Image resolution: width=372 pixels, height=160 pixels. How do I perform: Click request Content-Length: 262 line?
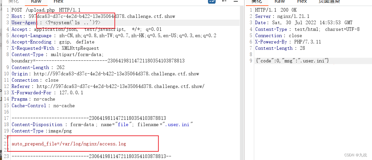point(38,67)
